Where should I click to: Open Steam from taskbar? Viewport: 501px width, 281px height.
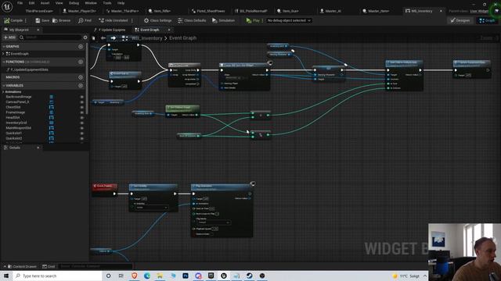249,276
